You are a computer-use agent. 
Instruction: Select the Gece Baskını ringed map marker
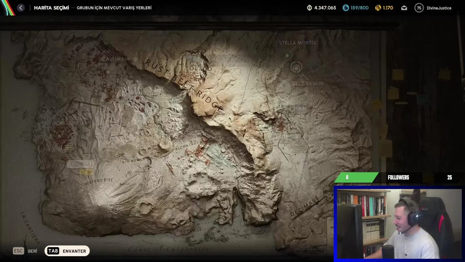pos(296,68)
